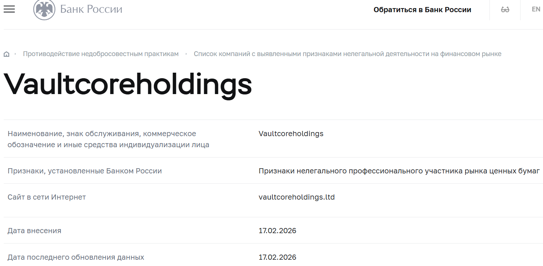The image size is (543, 266).
Task: Open main menu via three-line icon
Action: (9, 9)
